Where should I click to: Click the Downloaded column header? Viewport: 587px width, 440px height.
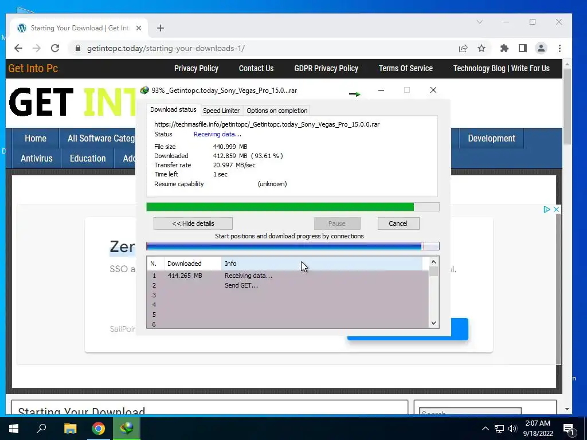[193, 264]
